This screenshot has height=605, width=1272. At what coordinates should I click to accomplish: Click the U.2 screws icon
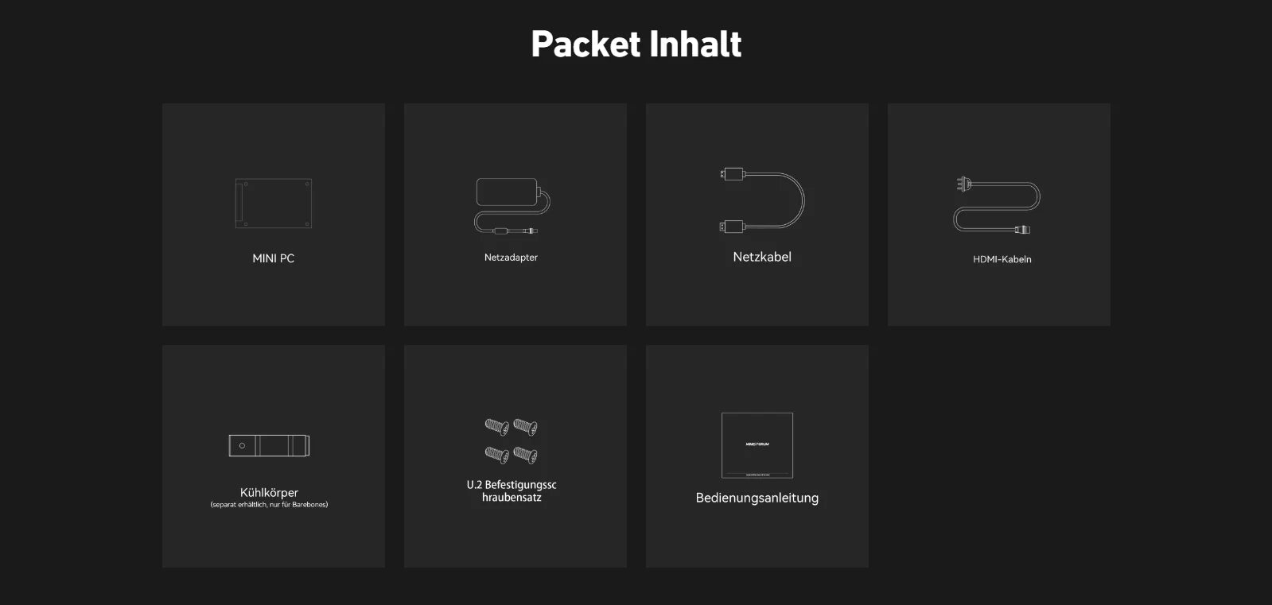click(512, 440)
